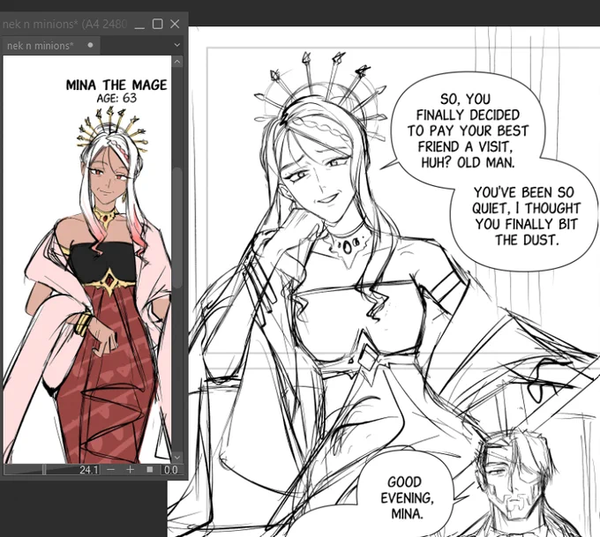Viewport: 600px width, 537px height.
Task: Zoom in with the plus button
Action: 130,469
